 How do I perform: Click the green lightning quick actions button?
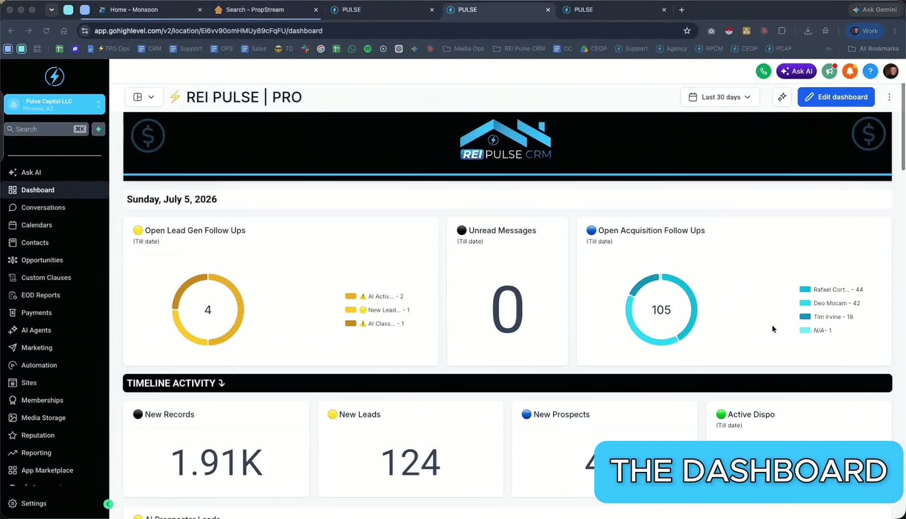pyautogui.click(x=99, y=129)
